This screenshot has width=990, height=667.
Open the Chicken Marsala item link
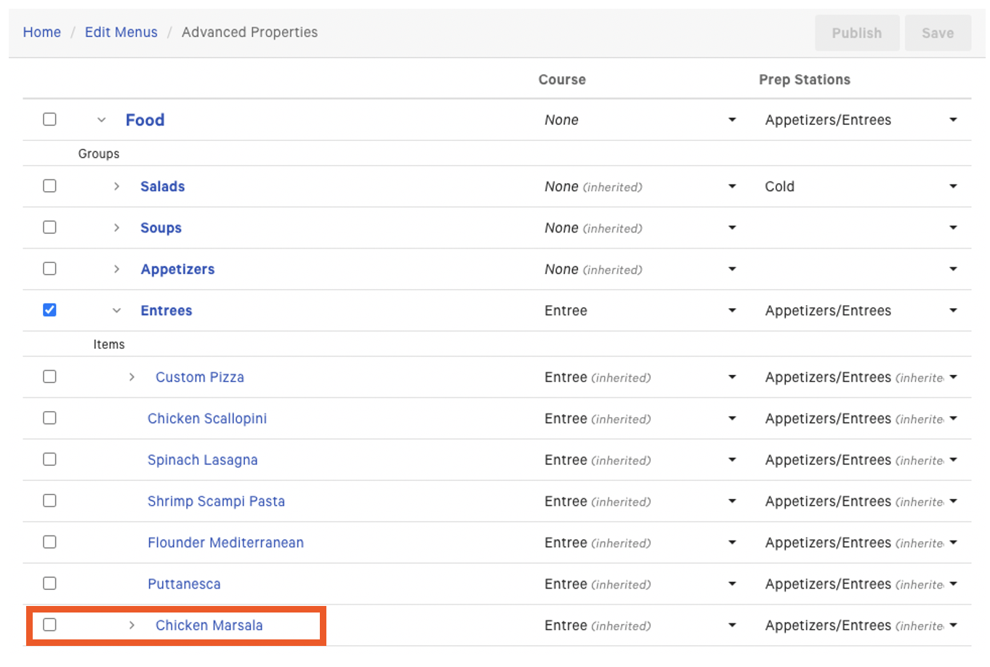(209, 625)
